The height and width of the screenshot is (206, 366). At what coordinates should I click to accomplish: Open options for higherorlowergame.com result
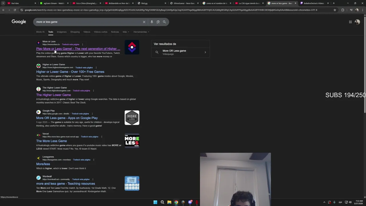pyautogui.click(x=96, y=68)
